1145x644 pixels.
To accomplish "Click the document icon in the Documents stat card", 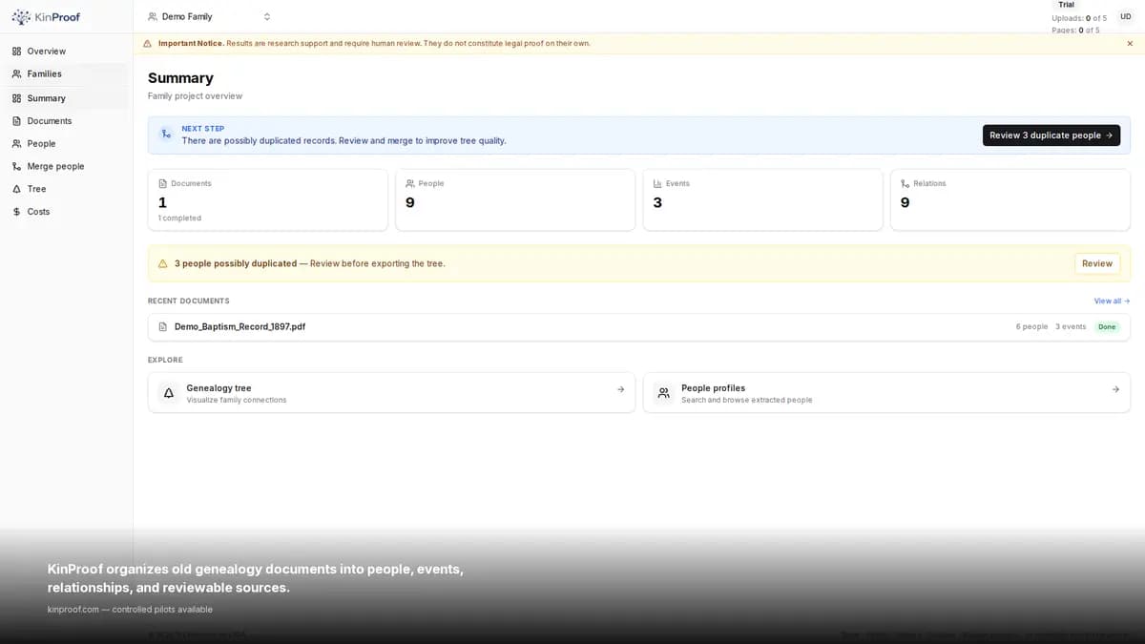I will [162, 183].
